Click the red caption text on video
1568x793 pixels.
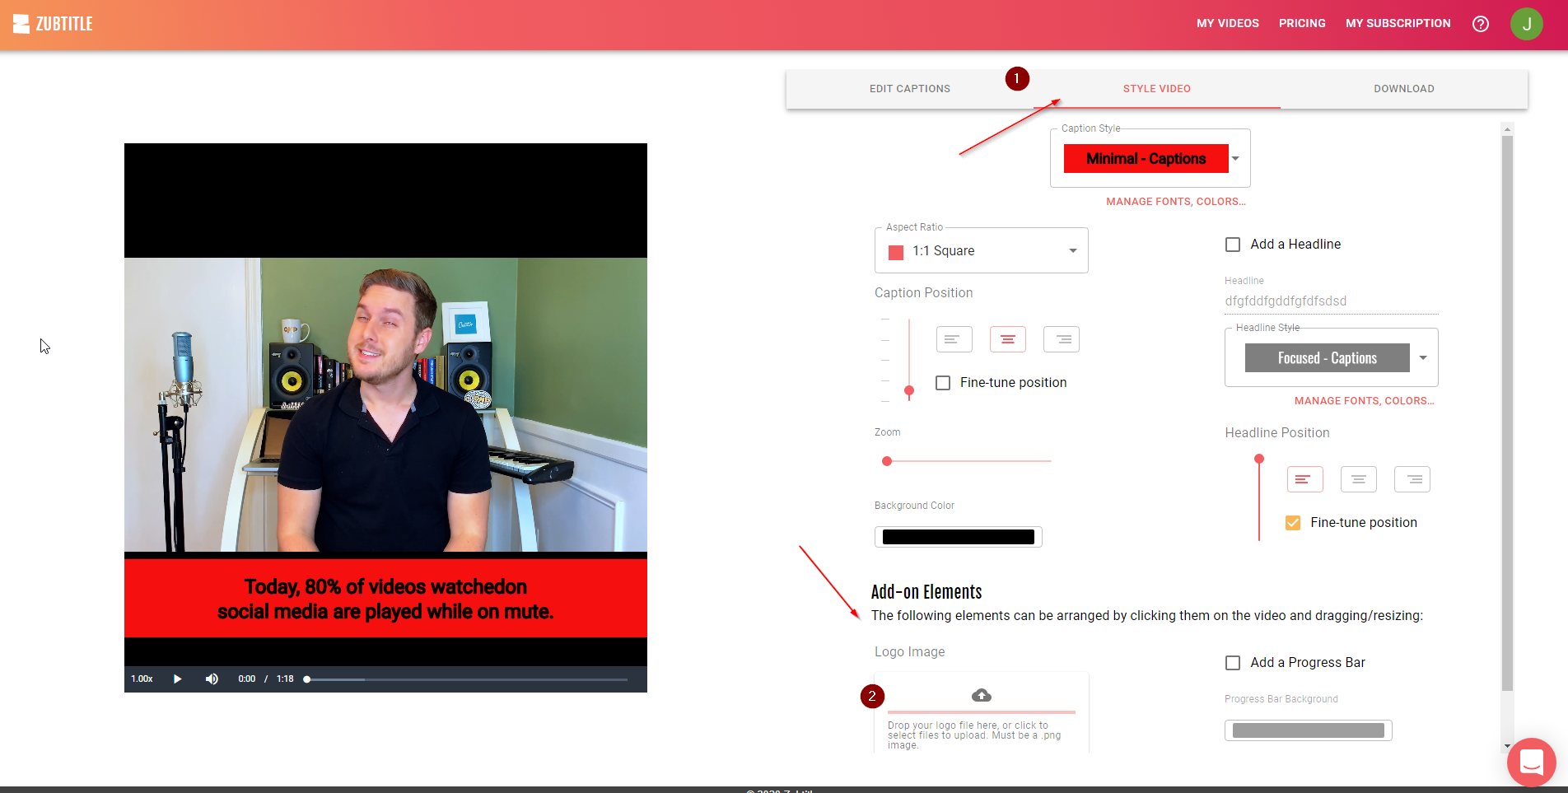tap(385, 599)
